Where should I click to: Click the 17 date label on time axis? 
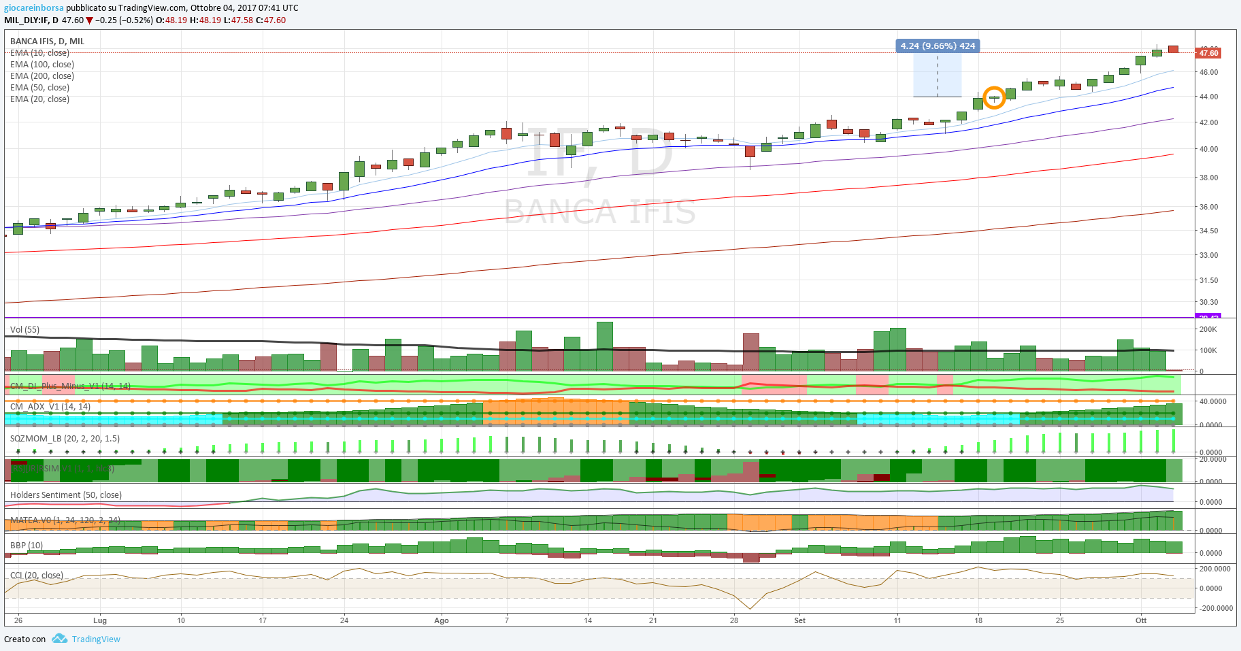(263, 620)
